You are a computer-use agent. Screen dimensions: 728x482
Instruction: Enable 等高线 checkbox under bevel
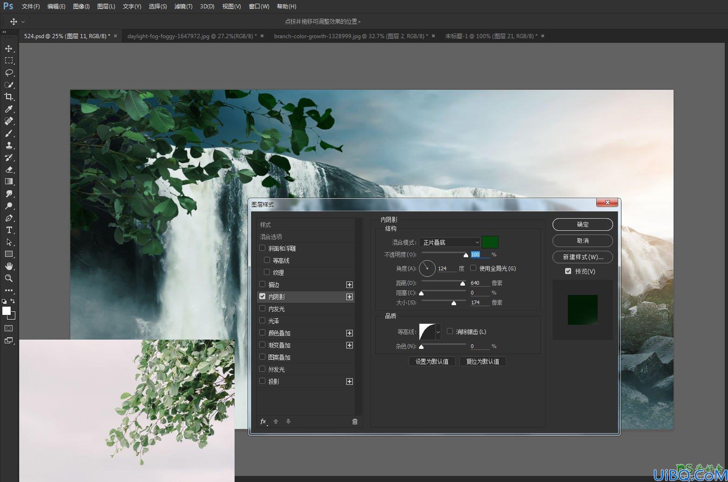[267, 260]
